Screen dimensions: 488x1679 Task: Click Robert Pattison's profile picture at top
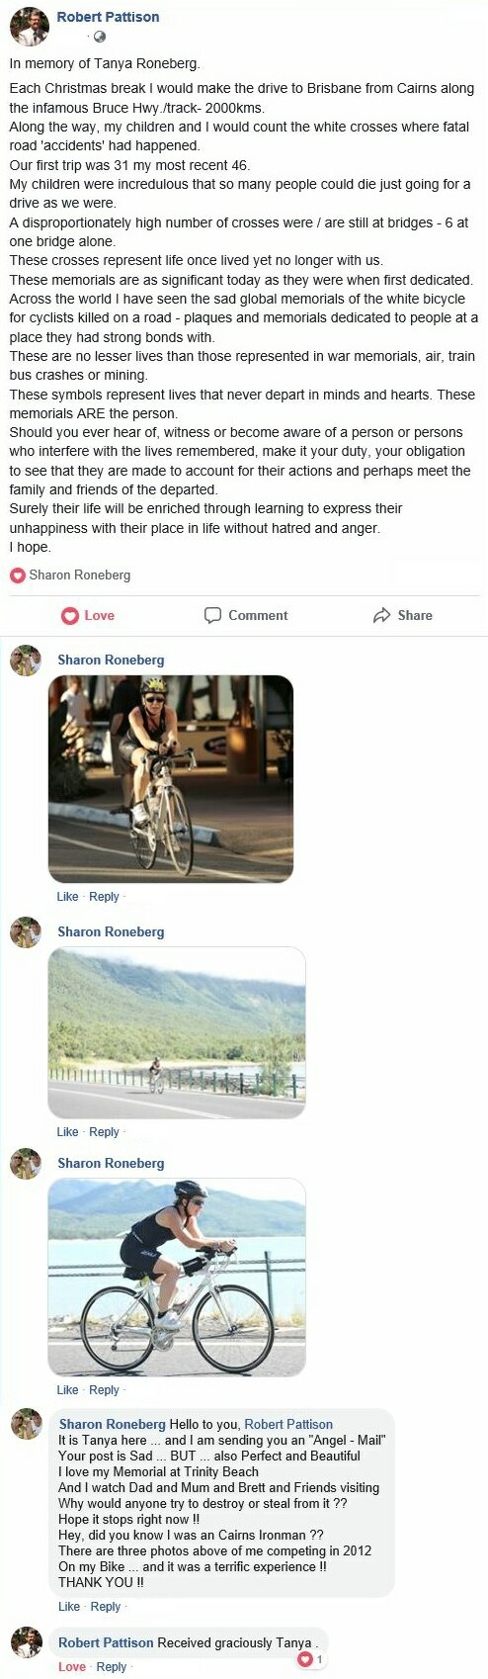click(x=29, y=27)
